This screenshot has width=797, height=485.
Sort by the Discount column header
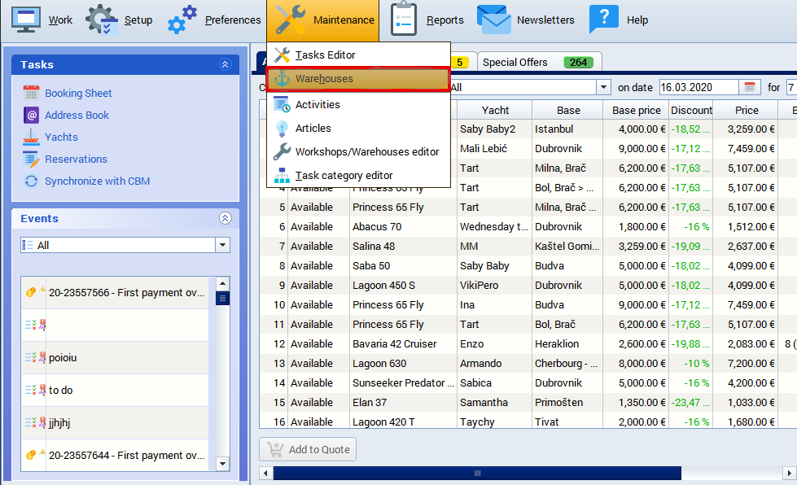click(x=691, y=110)
